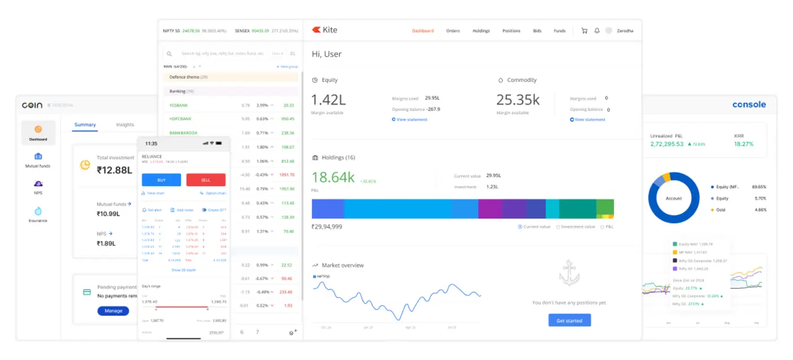Click the Holdings briefcase icon
793x360 pixels.
click(315, 157)
